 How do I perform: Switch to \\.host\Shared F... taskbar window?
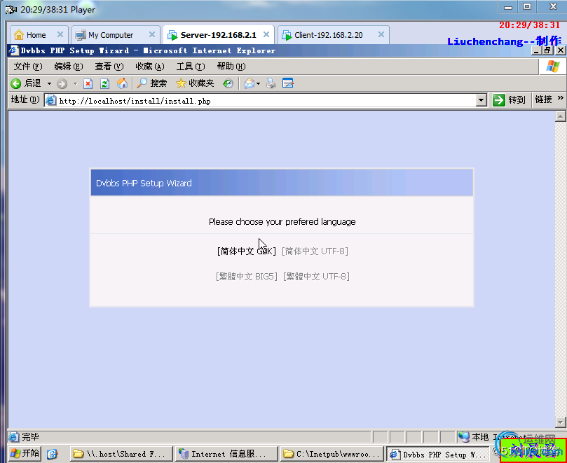(x=121, y=454)
